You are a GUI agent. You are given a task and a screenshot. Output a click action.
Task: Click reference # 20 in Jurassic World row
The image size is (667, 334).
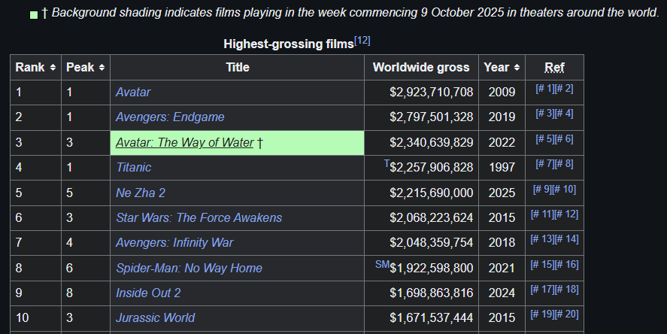click(567, 314)
